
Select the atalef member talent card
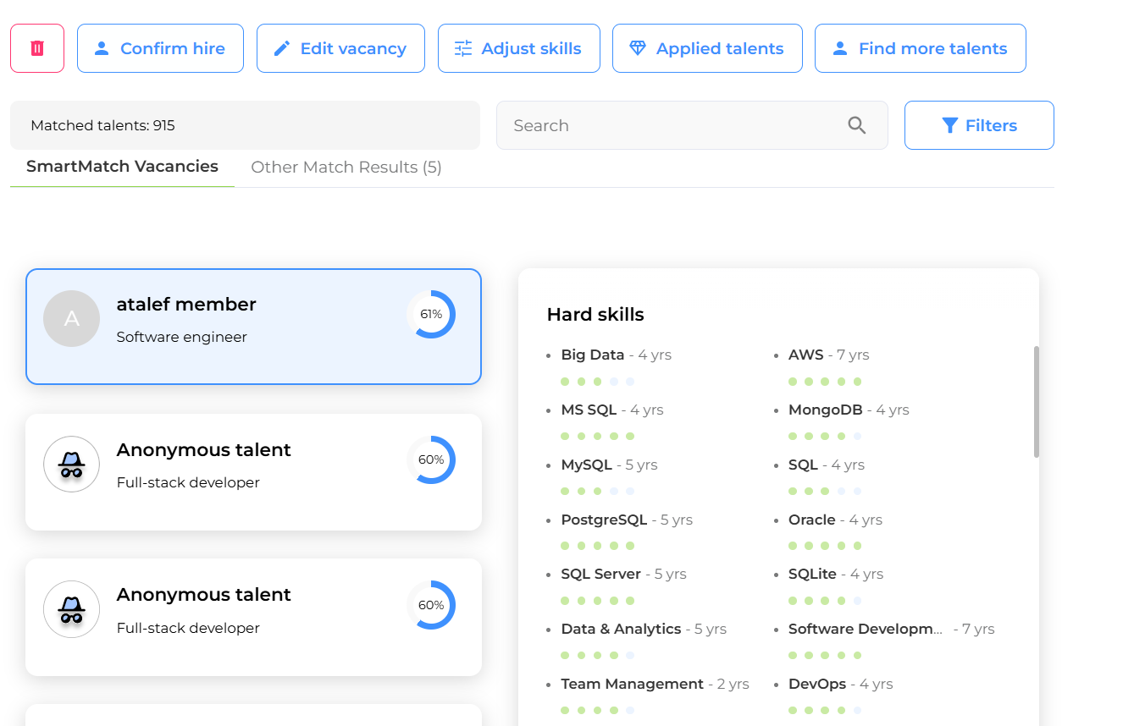(x=253, y=327)
